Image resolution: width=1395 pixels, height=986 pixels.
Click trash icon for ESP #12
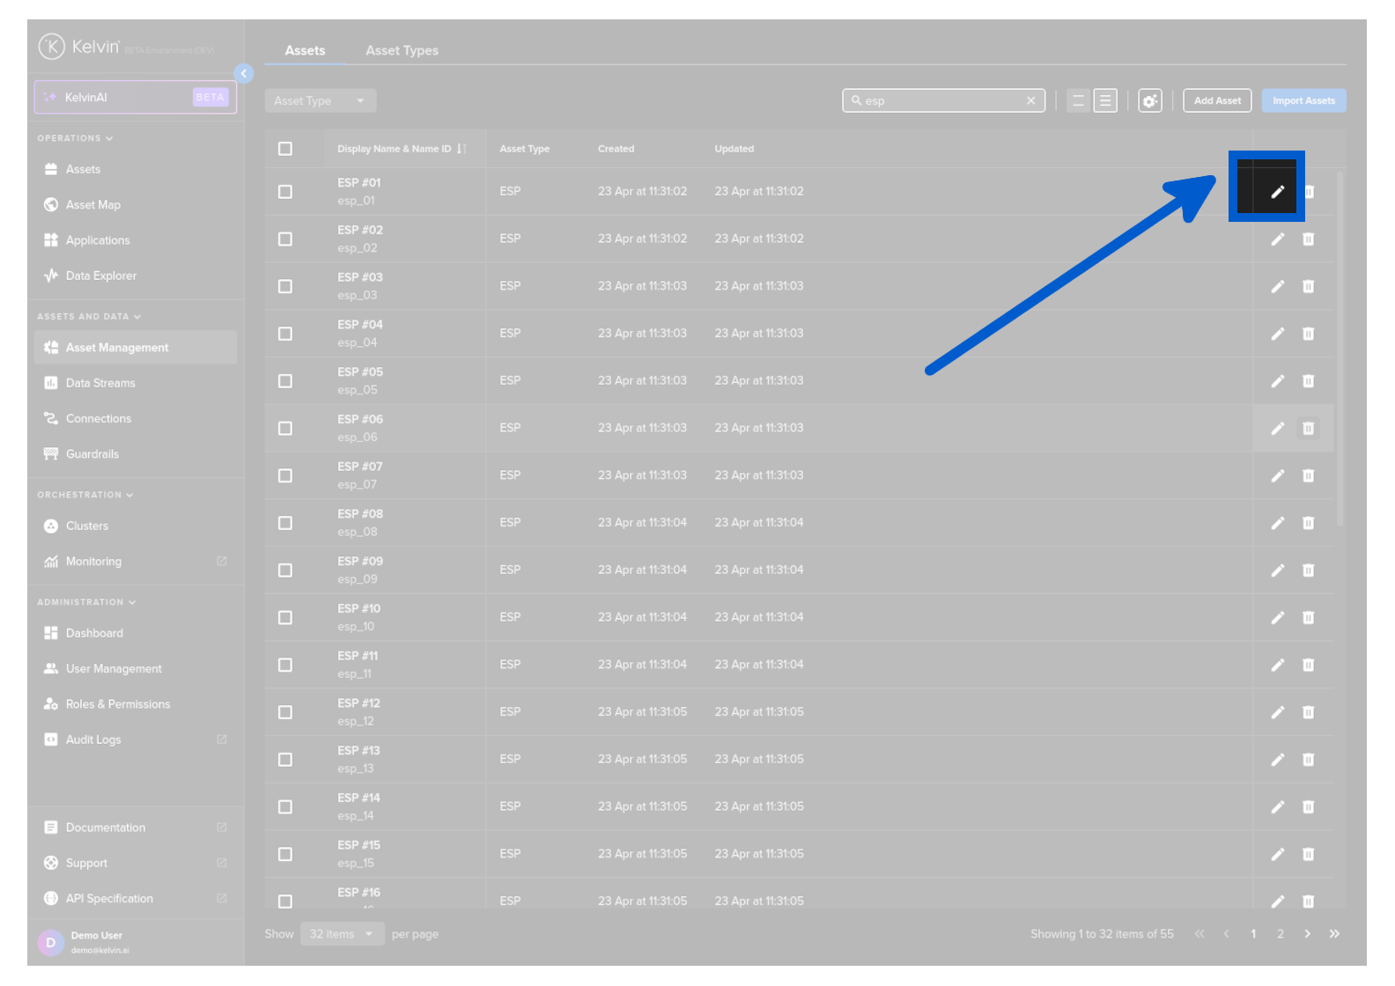click(1308, 712)
